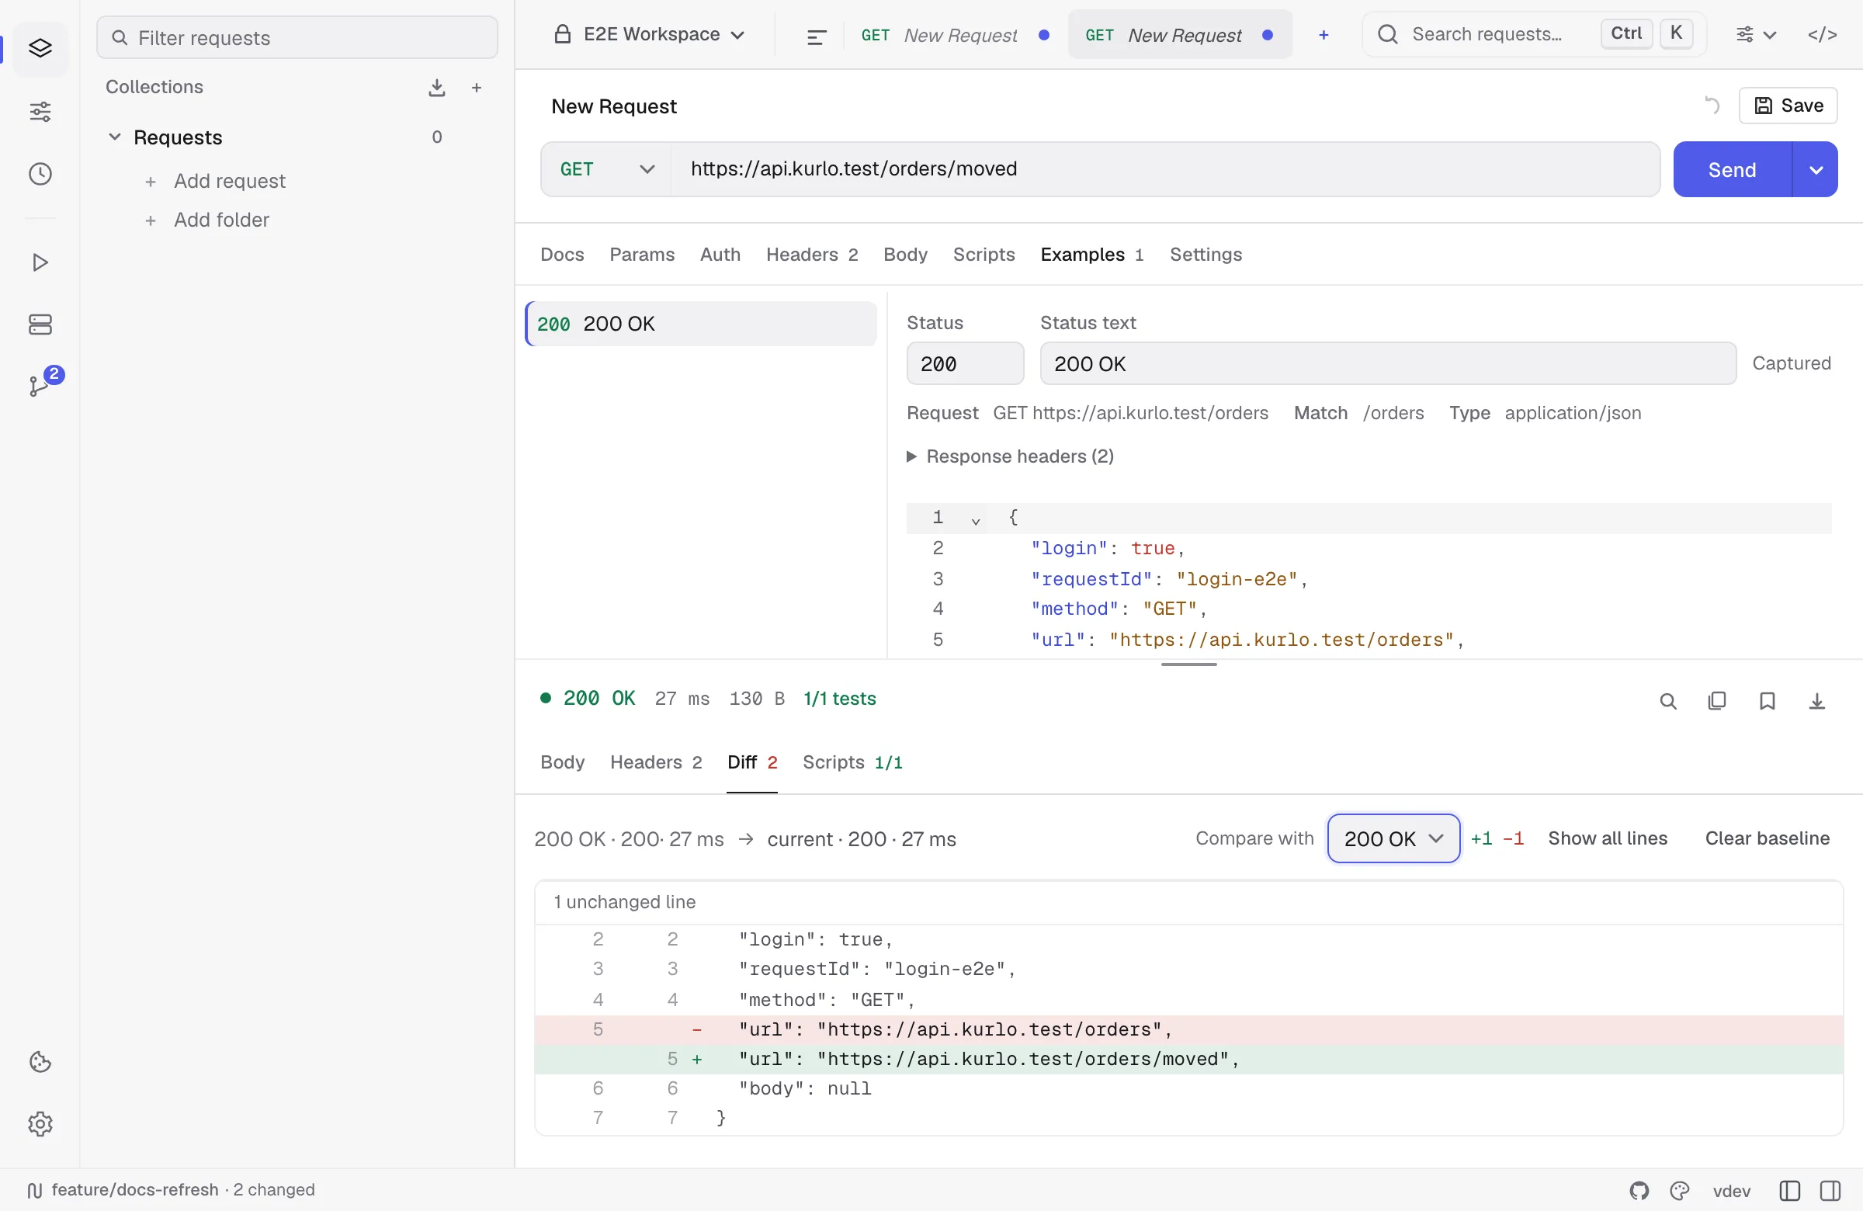This screenshot has width=1863, height=1211.
Task: Click the plus icon next to Collections
Action: [x=477, y=88]
